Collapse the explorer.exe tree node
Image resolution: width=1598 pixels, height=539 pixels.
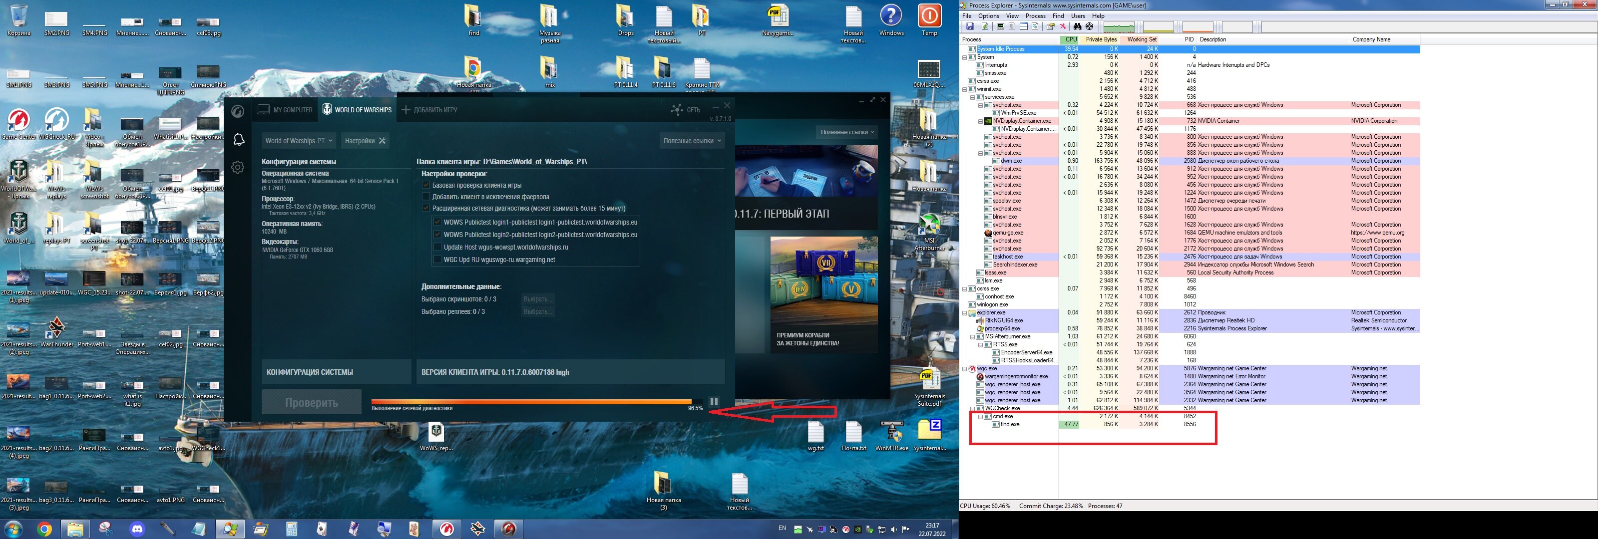(x=965, y=312)
